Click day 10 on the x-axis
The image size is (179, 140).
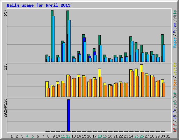[58, 136]
